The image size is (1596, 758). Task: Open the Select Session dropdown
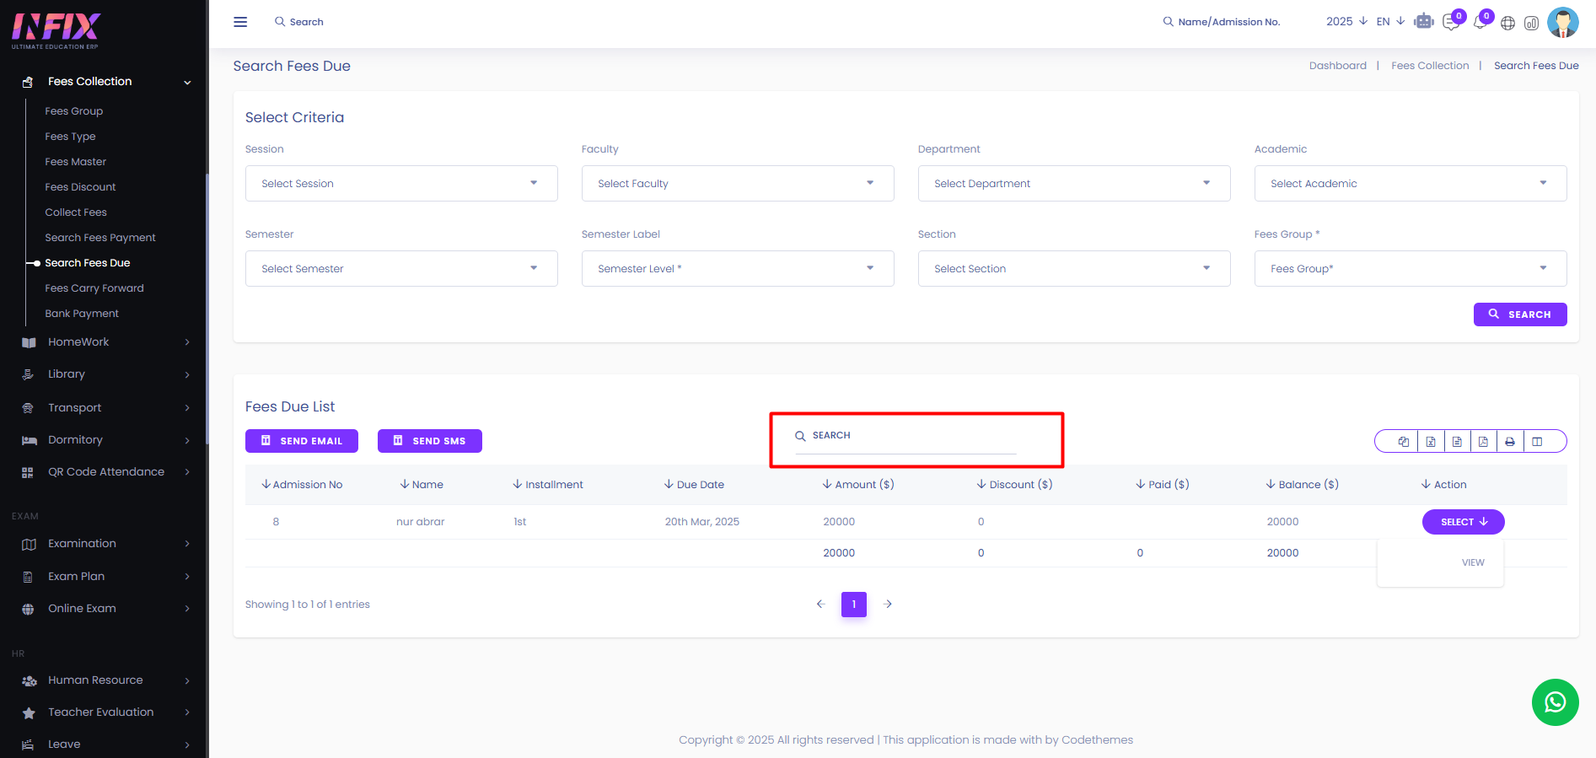pyautogui.click(x=401, y=184)
